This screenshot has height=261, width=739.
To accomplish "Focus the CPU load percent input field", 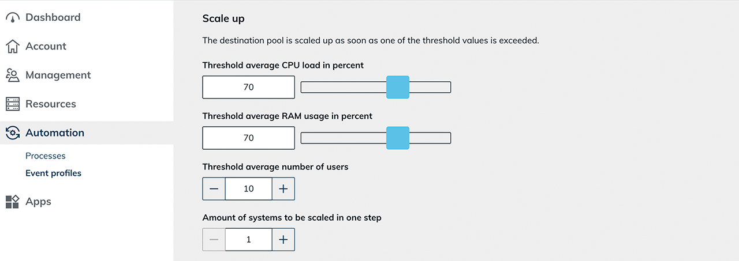I will coord(249,88).
